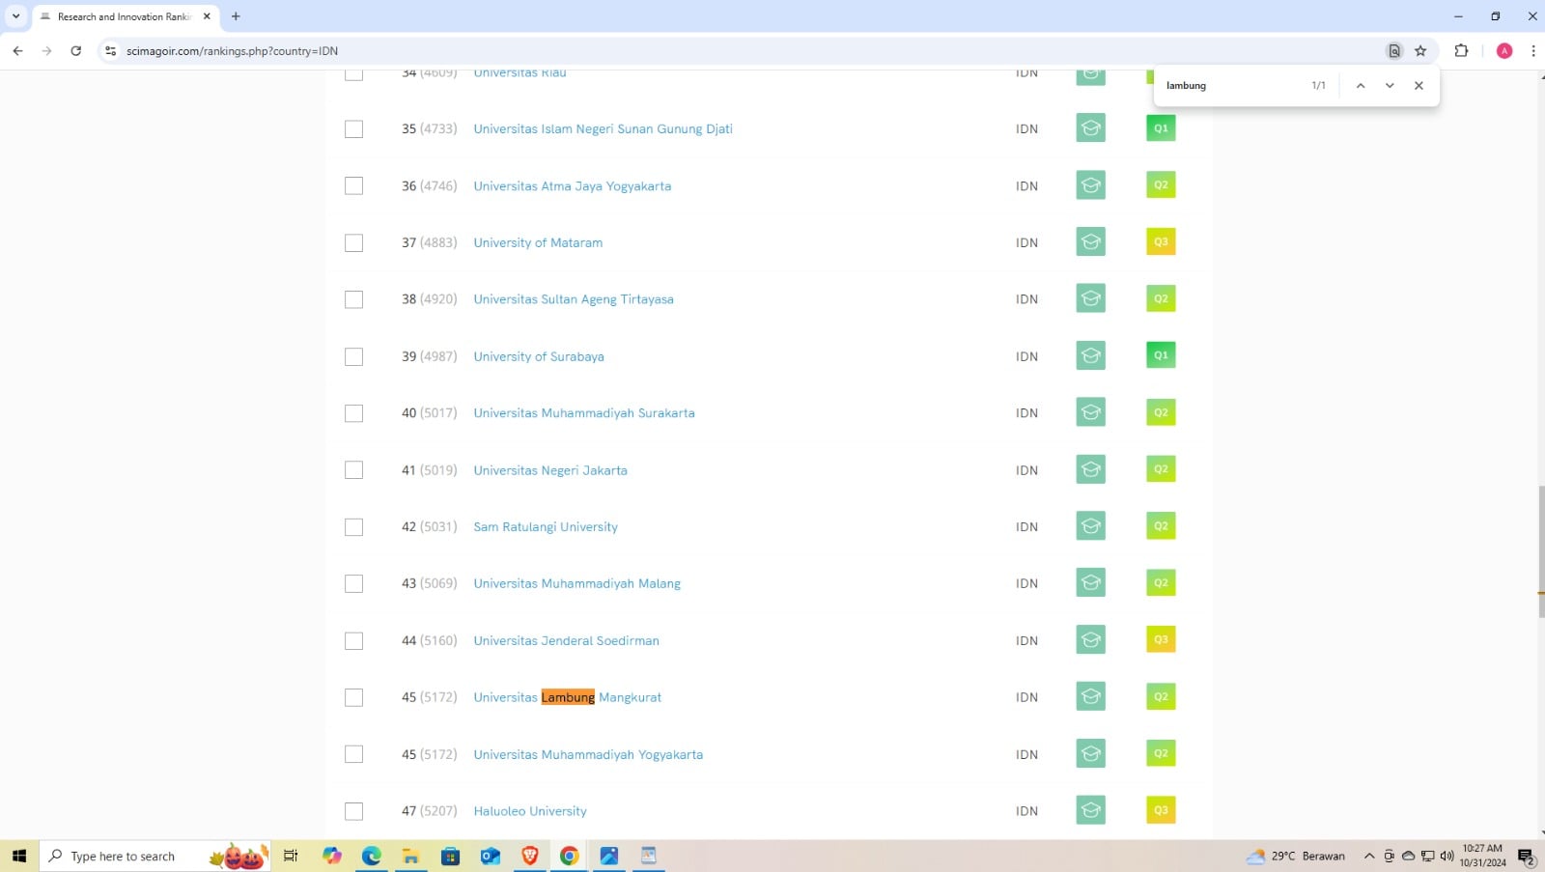Image resolution: width=1545 pixels, height=872 pixels.
Task: View site information icon in address bar
Action: (x=110, y=51)
